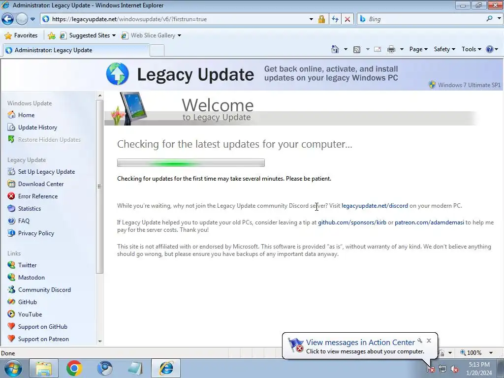Click the update checking progress bar
Screen dimensions: 504x378
click(191, 162)
